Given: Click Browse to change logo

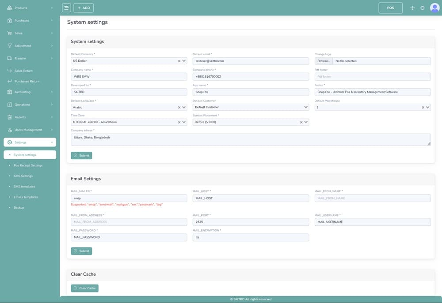Looking at the screenshot, I should click(x=324, y=61).
